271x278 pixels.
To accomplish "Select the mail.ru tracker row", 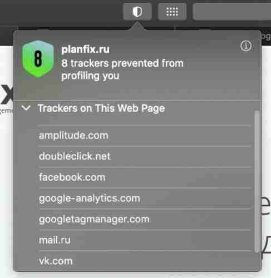I will coord(145,240).
